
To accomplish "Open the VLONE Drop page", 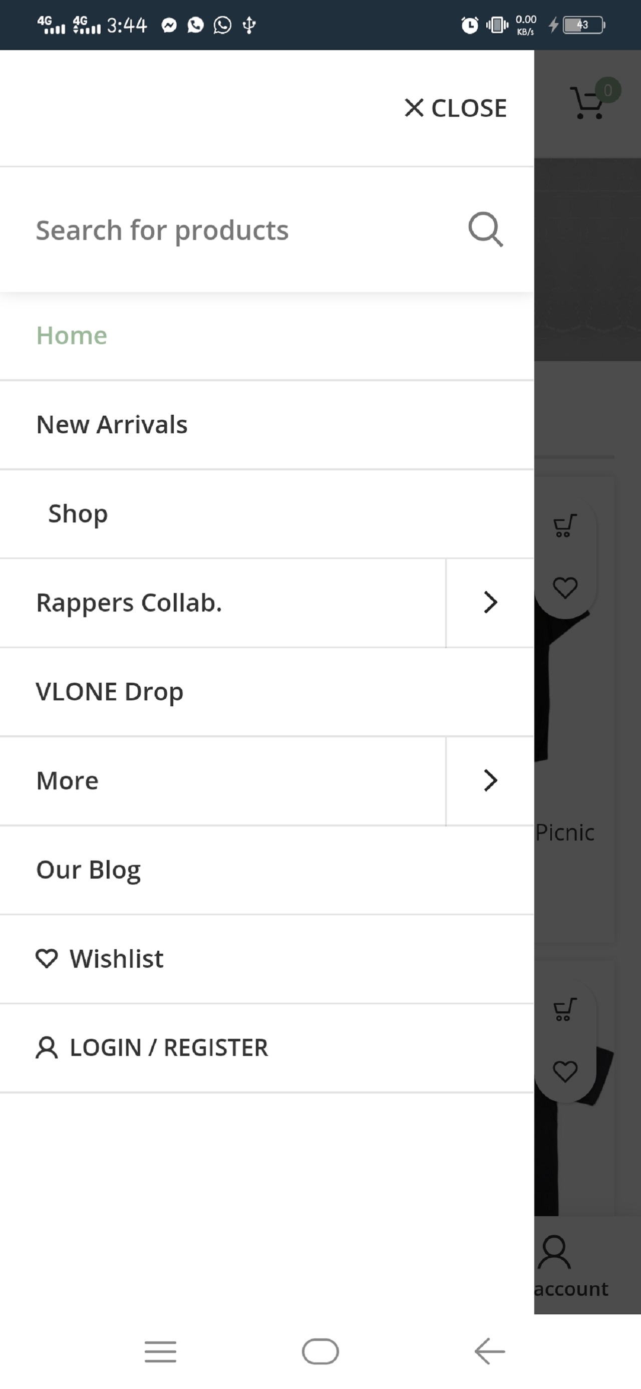I will pos(110,691).
